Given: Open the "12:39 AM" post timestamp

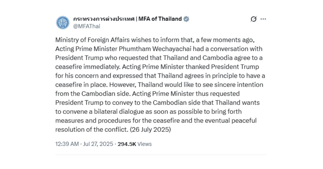Looking at the screenshot, I should (67, 144).
